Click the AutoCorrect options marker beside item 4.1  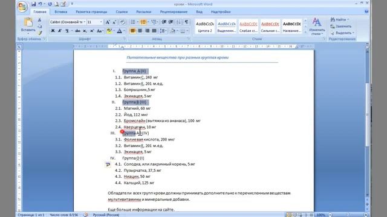point(108,165)
